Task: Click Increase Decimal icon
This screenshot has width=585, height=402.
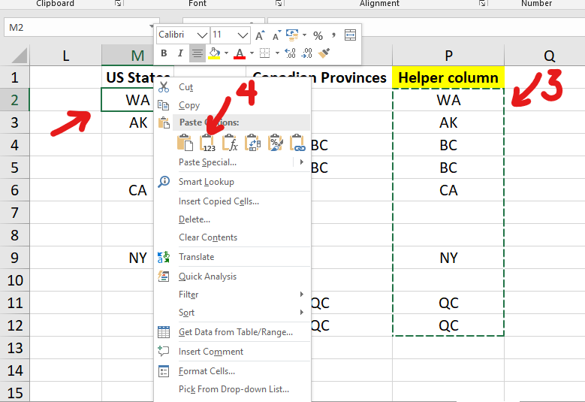Action: pos(290,53)
